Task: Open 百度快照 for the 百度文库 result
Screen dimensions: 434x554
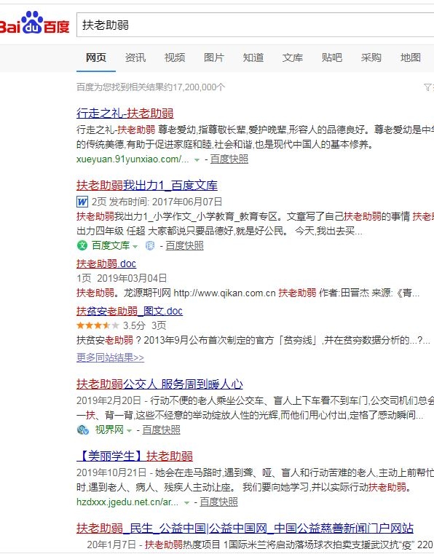Action: (184, 245)
